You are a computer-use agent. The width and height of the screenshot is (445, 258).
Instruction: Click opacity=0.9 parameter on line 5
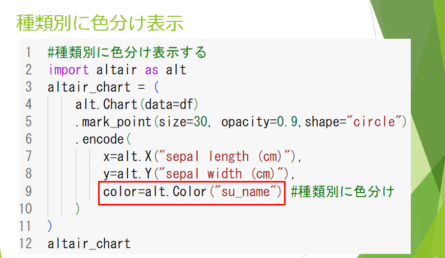pos(260,122)
